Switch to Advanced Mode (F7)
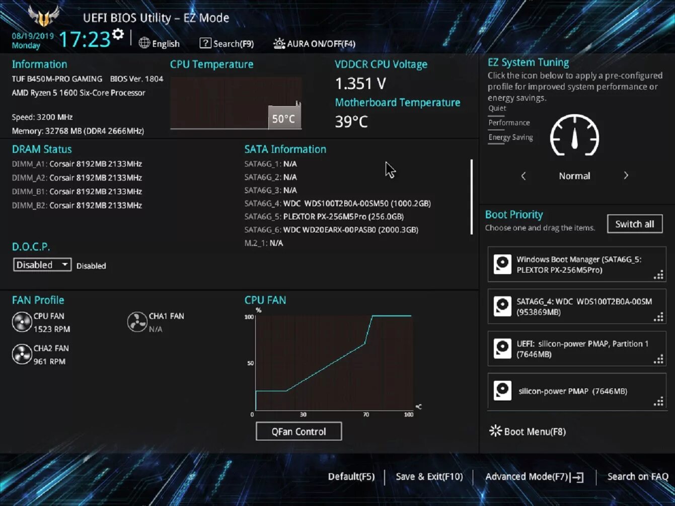Viewport: 675px width, 506px height. coord(535,477)
